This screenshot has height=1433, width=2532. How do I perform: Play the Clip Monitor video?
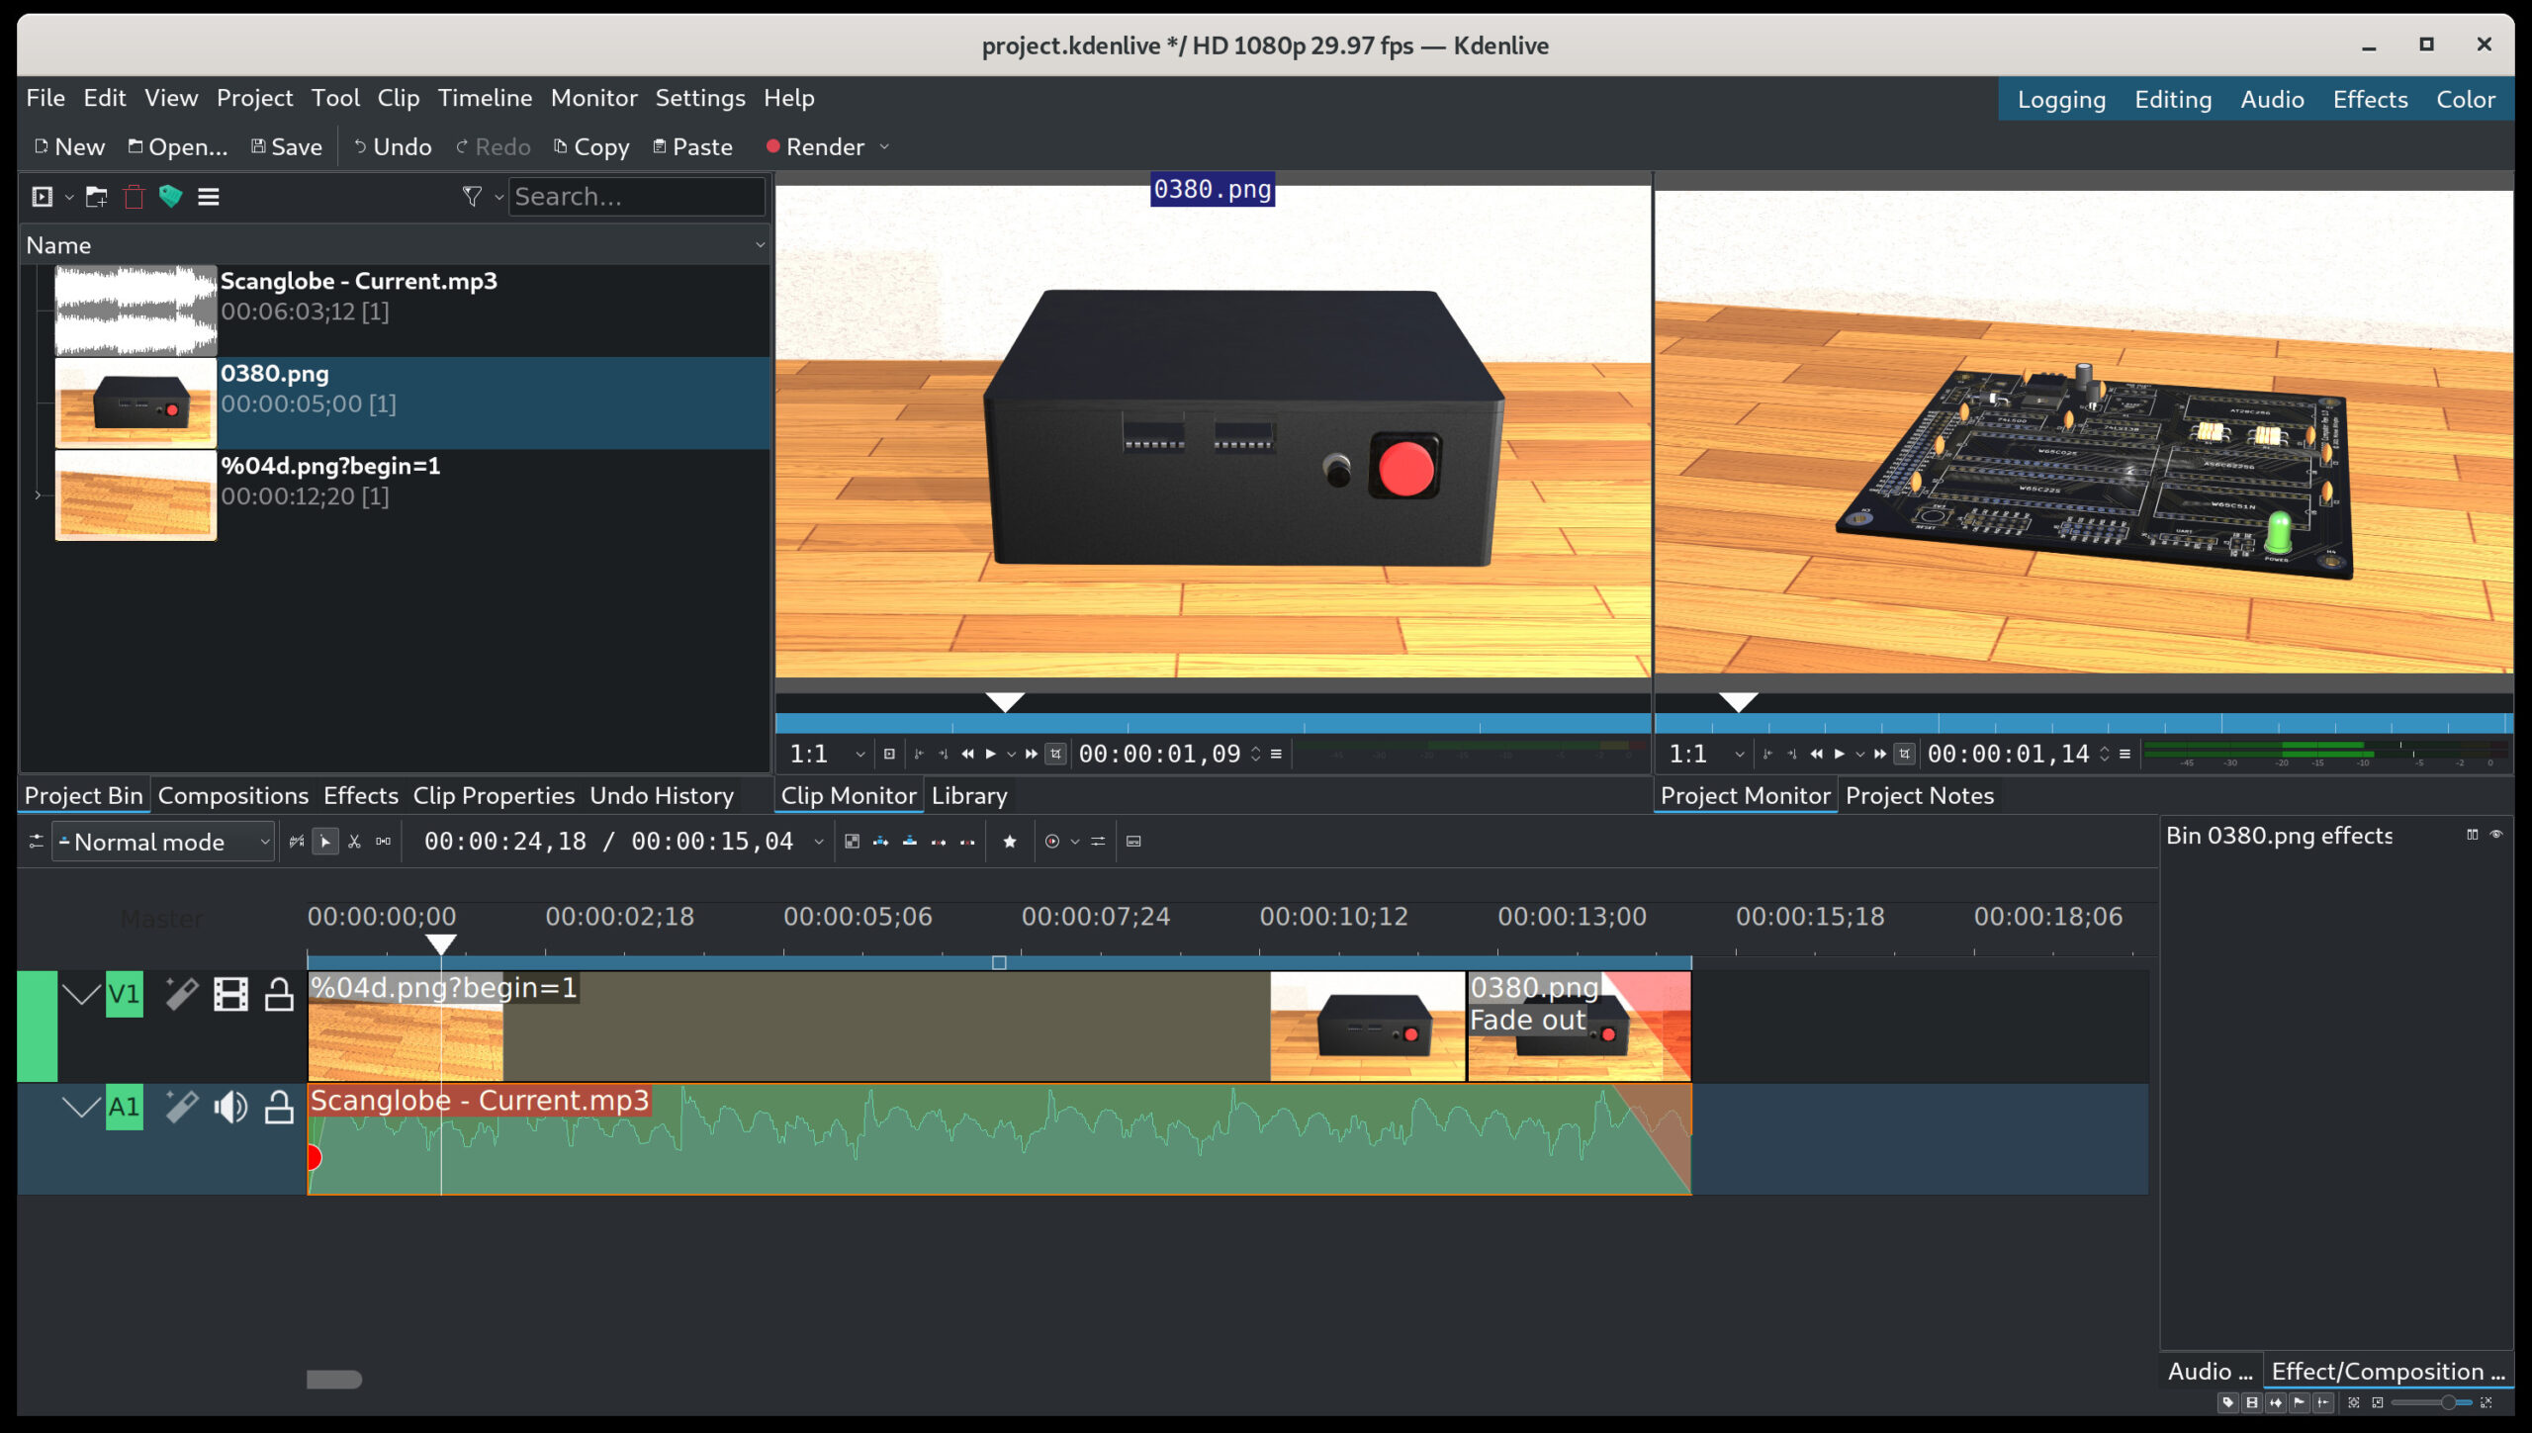click(x=990, y=755)
